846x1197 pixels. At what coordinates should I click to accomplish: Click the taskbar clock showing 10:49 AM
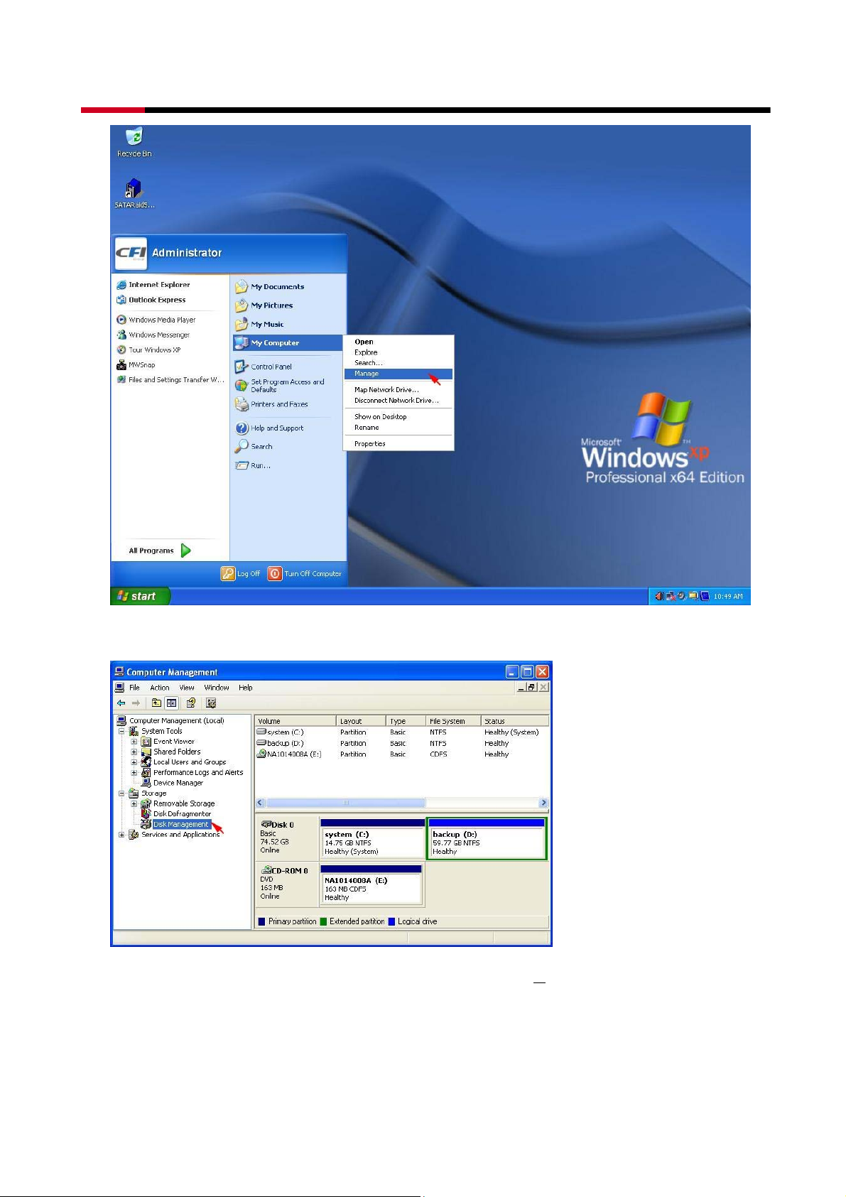tap(728, 597)
